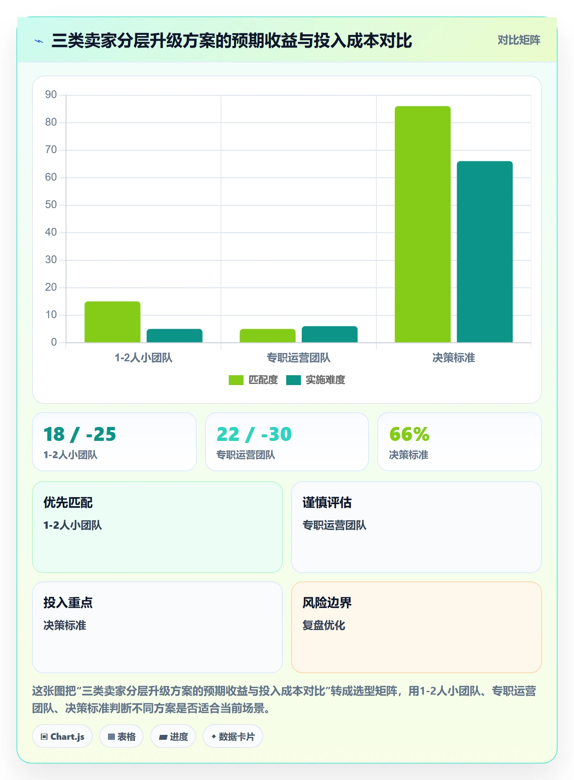This screenshot has height=780, width=574.
Task: Click the 数据卡片 tag chip
Action: [x=233, y=736]
